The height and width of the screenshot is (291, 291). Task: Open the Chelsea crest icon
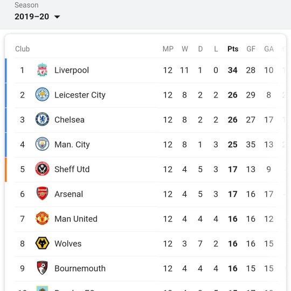tap(43, 119)
